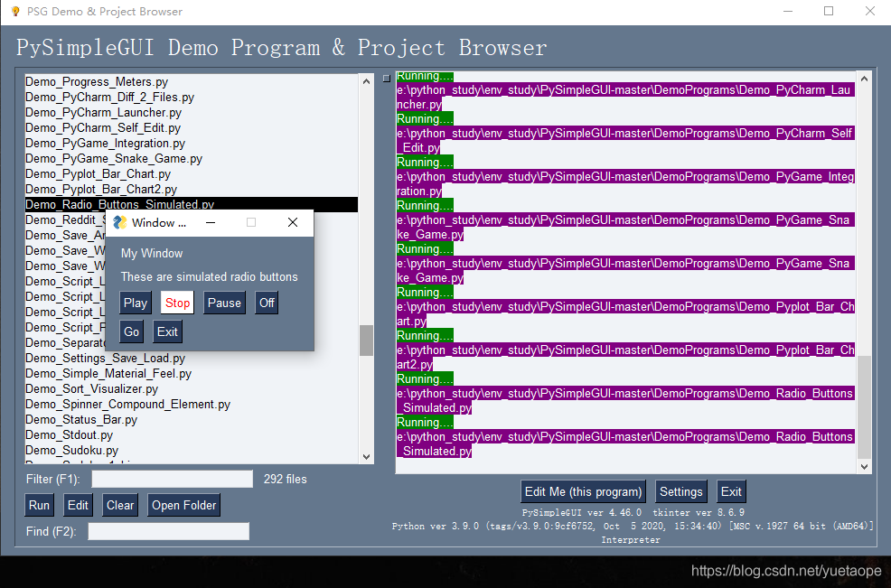Image resolution: width=891 pixels, height=588 pixels.
Task: Close the small Window popup
Action: pos(293,223)
